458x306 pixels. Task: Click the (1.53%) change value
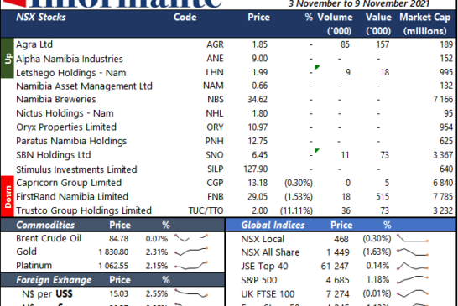click(299, 196)
